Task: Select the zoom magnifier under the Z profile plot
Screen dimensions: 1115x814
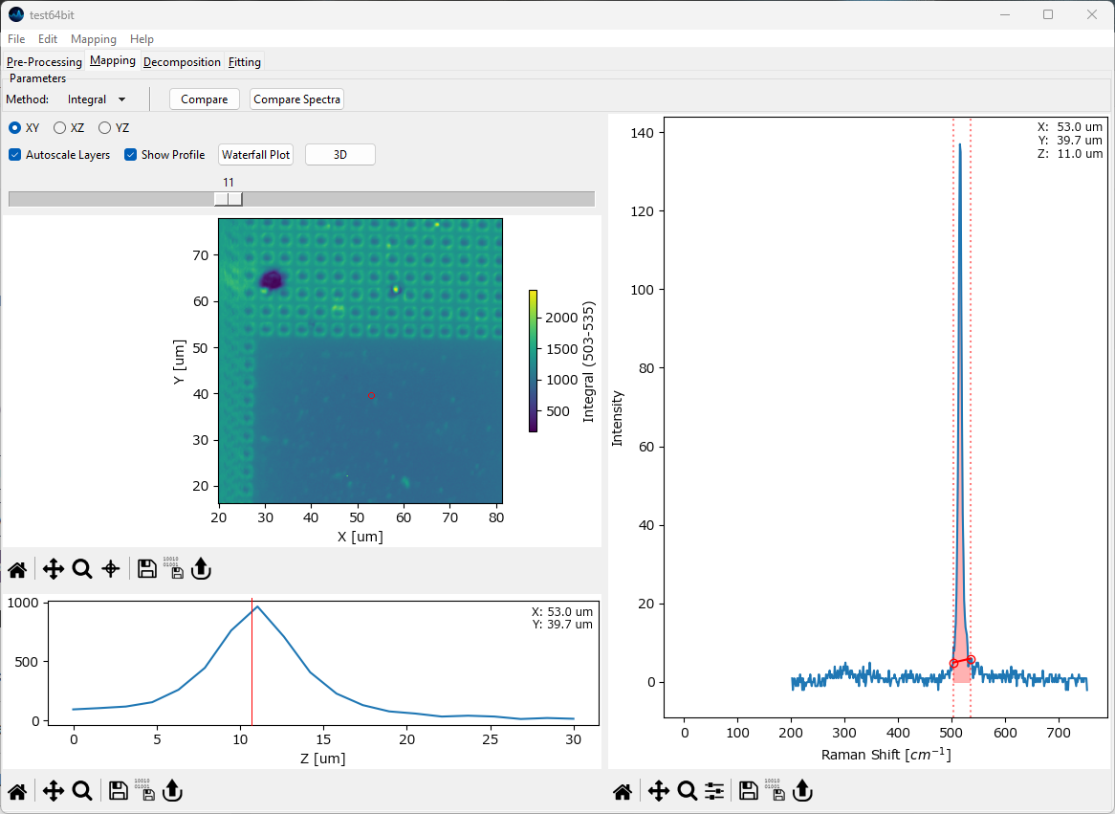Action: point(82,791)
